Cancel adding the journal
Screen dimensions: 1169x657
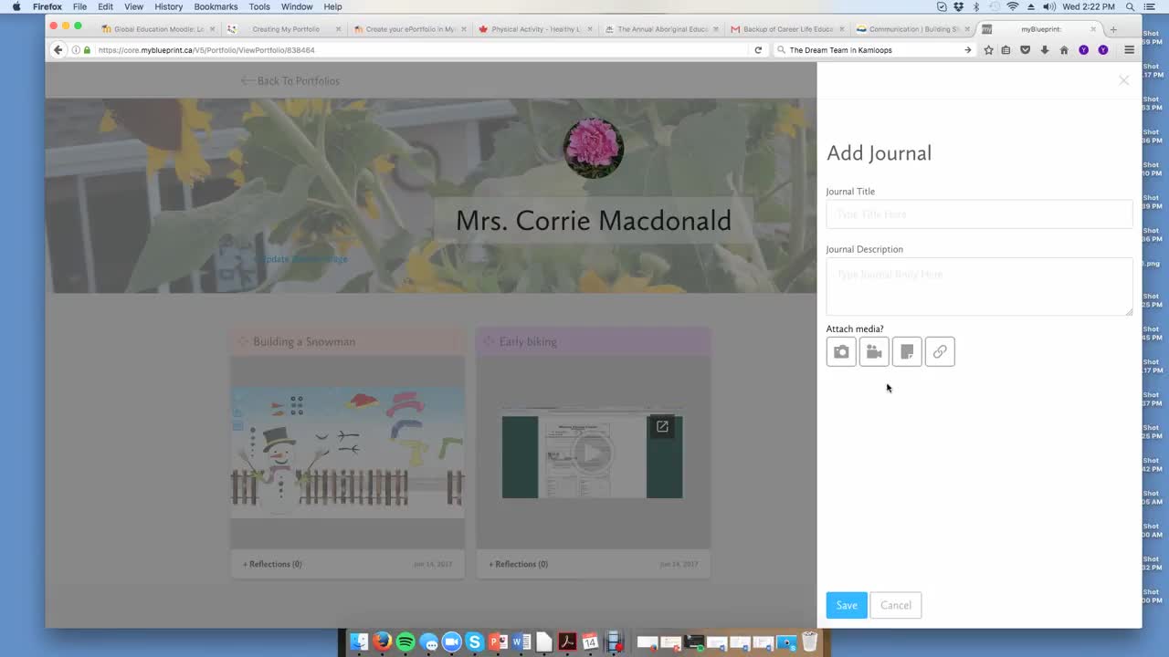(x=896, y=605)
